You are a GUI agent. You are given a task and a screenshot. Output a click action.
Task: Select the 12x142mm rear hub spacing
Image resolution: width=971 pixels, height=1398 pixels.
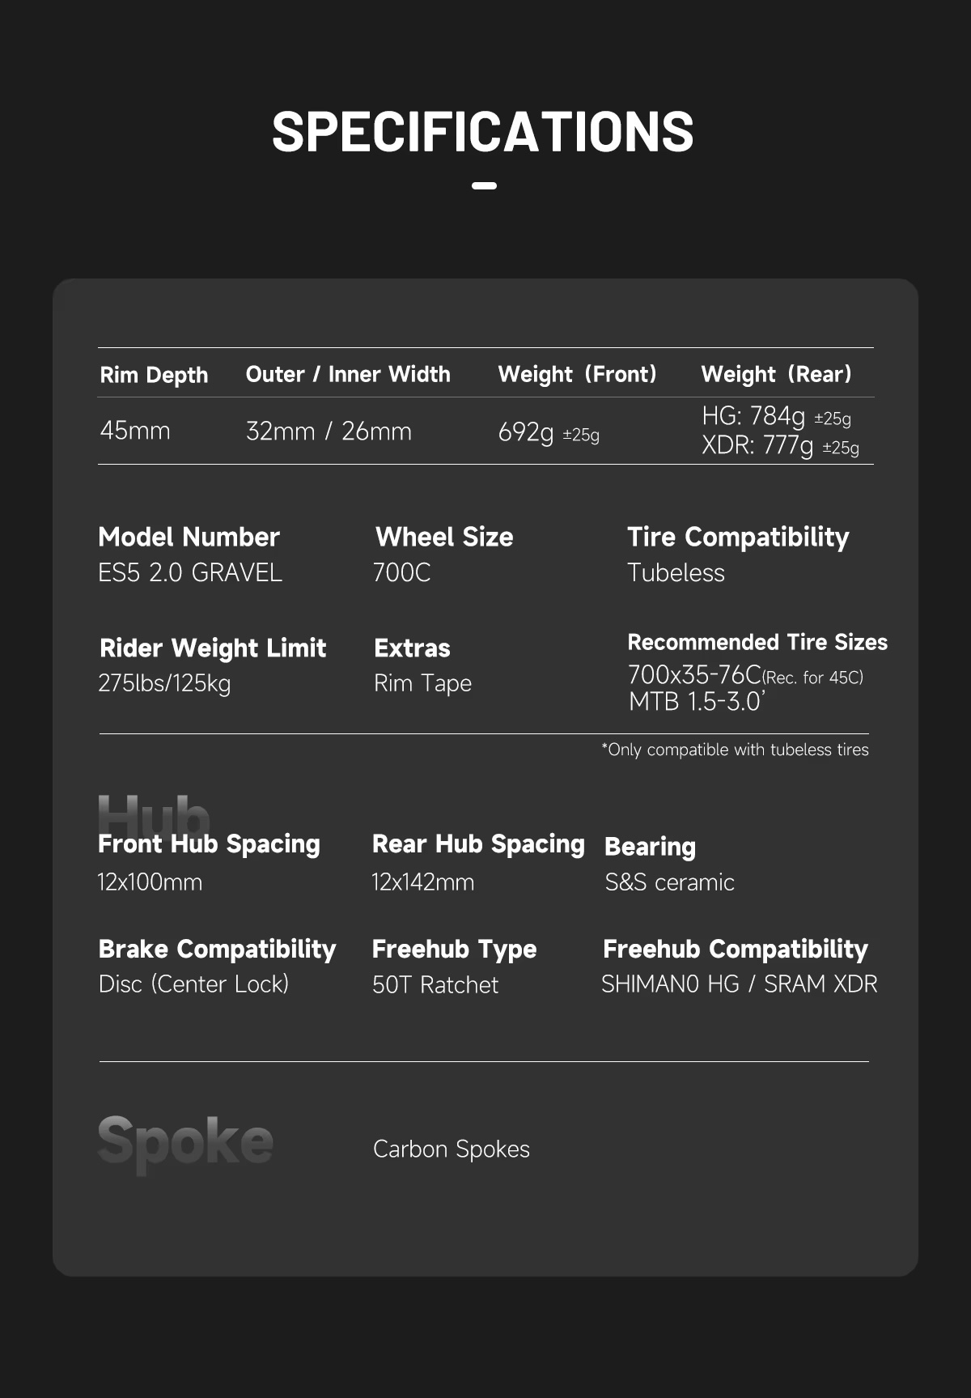[422, 882]
